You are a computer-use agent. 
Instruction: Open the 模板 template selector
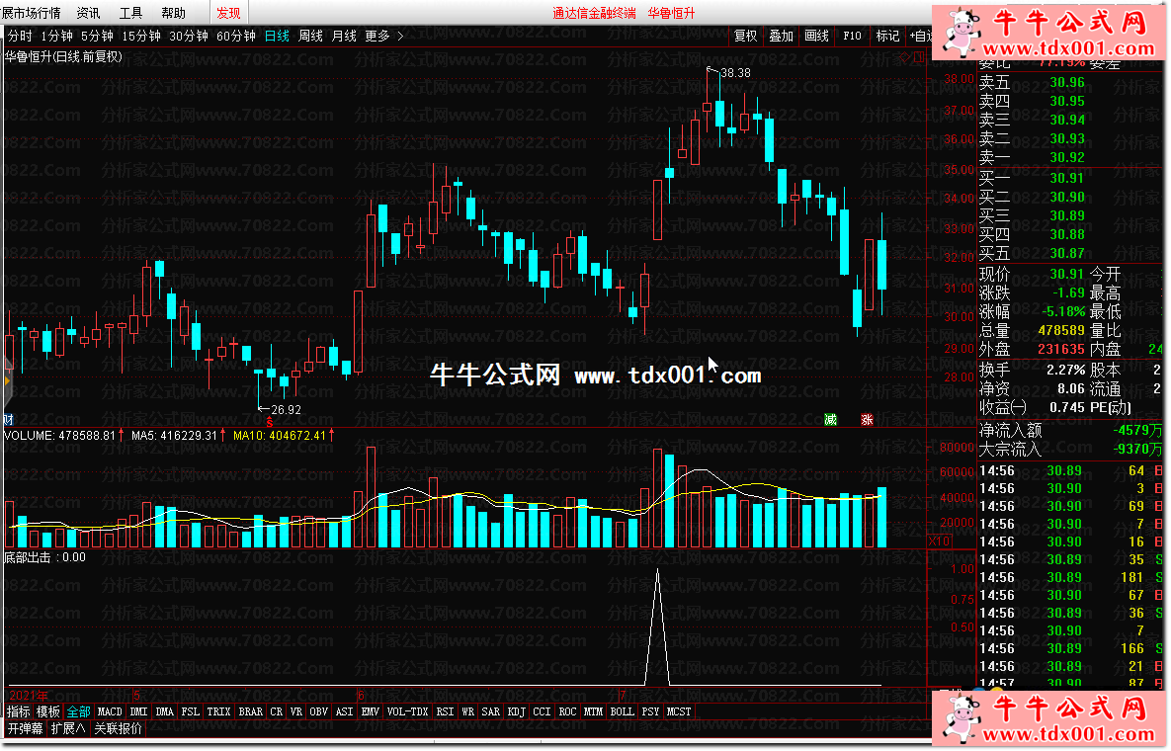coord(48,711)
